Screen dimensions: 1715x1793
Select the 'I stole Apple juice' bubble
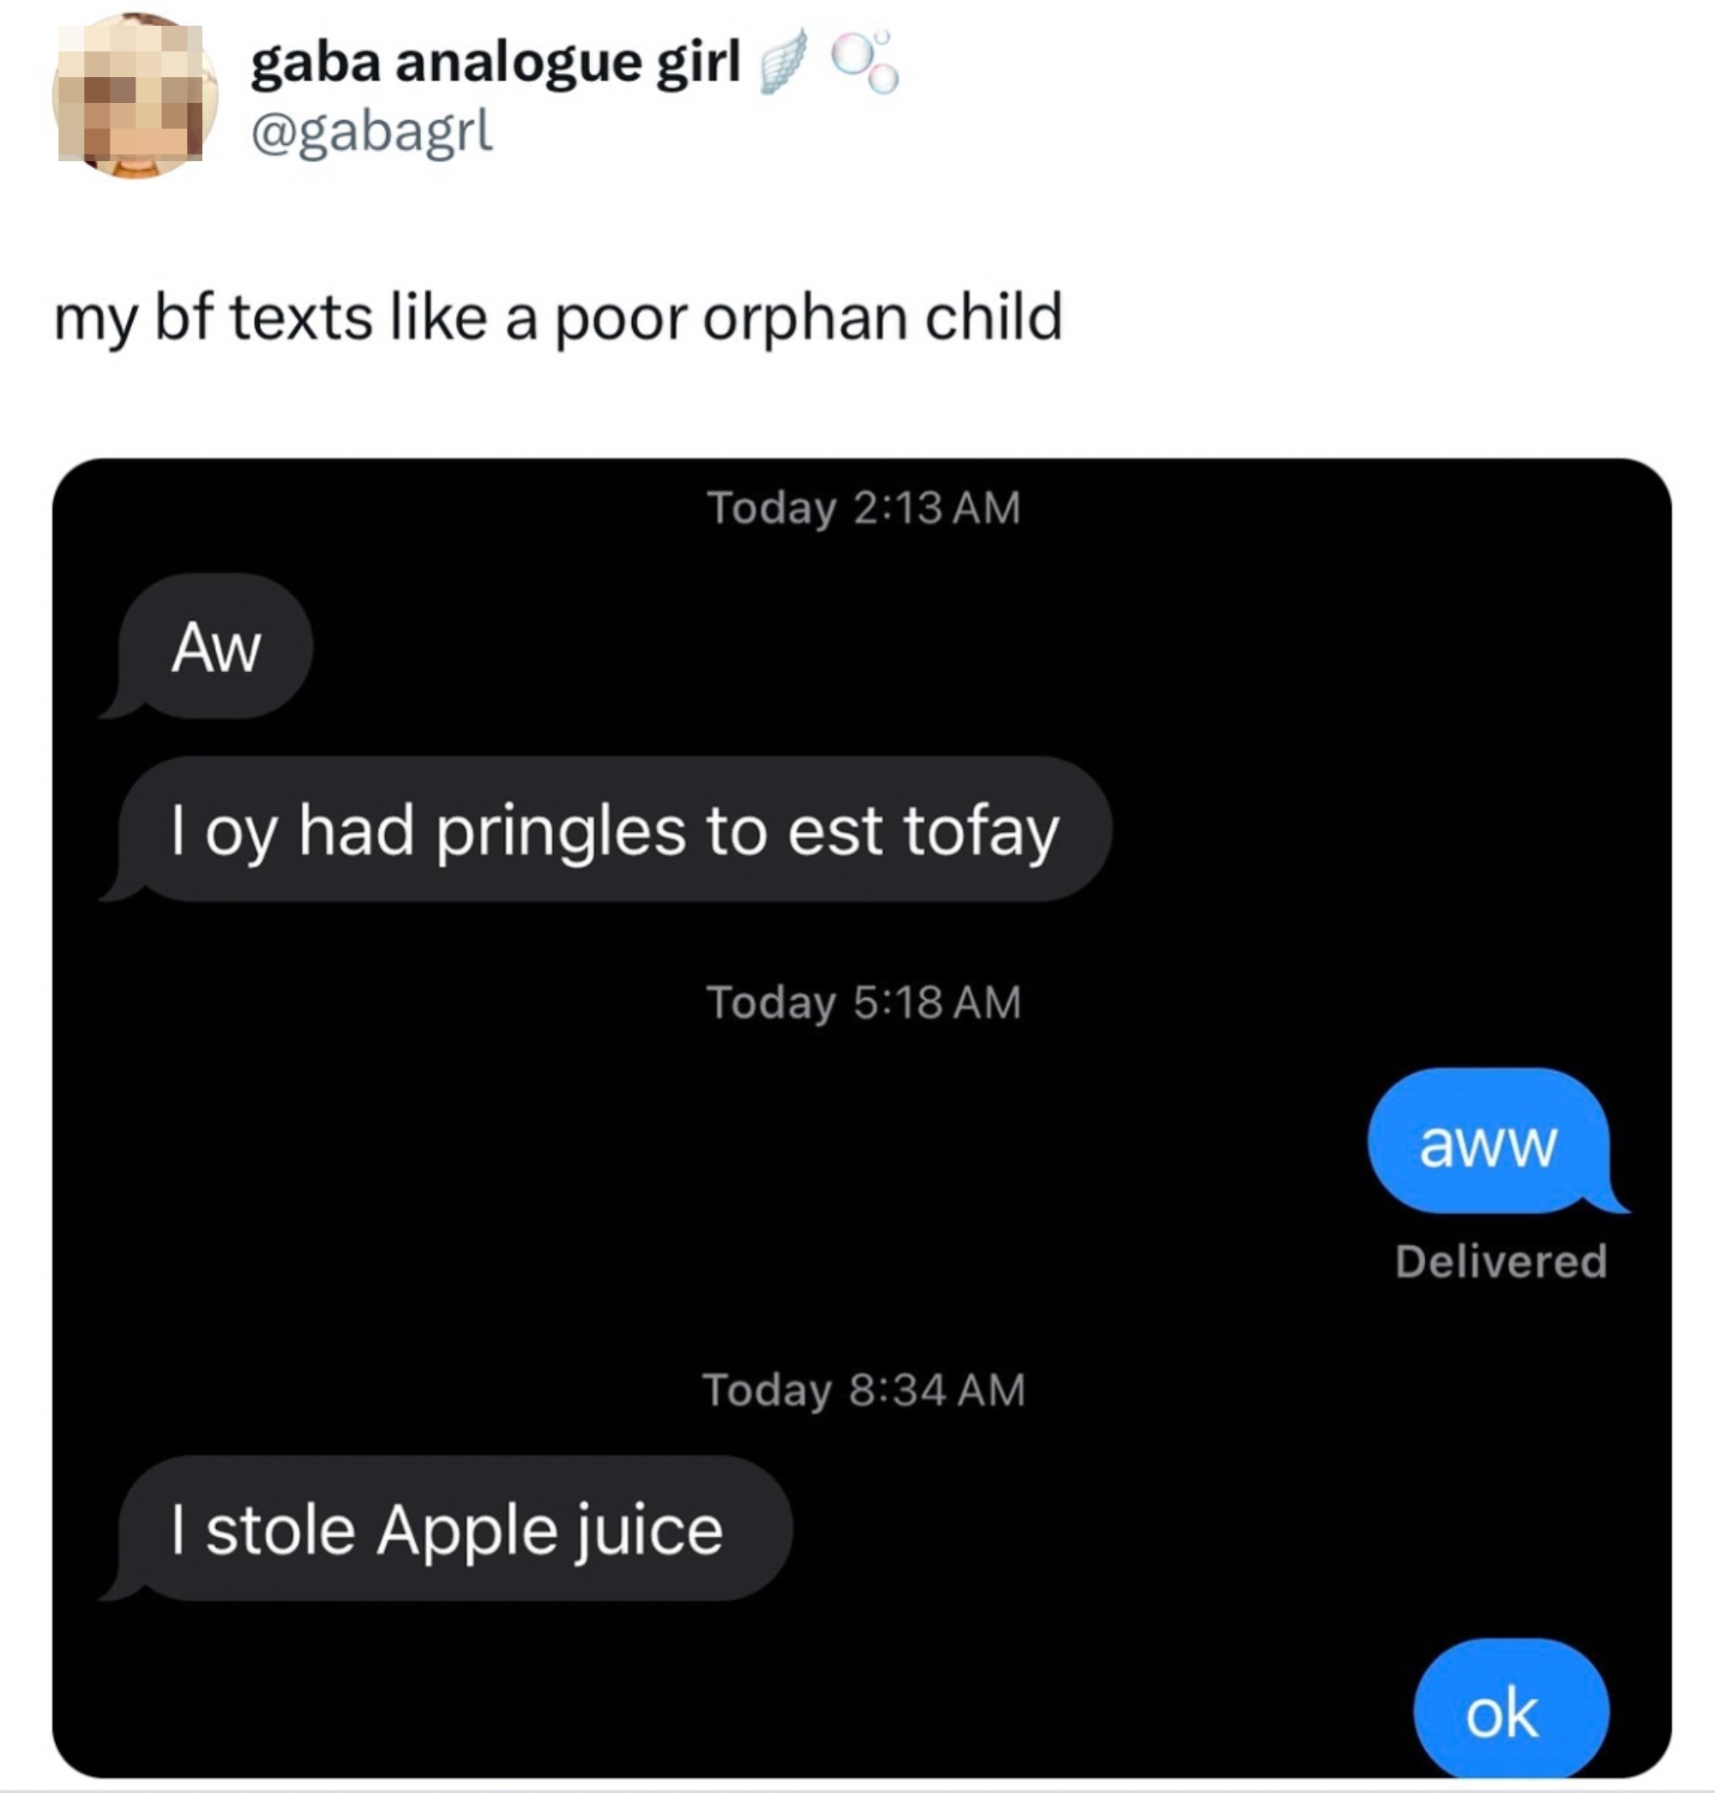[447, 1530]
